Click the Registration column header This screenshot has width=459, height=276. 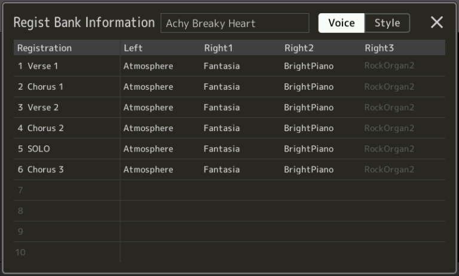click(44, 48)
